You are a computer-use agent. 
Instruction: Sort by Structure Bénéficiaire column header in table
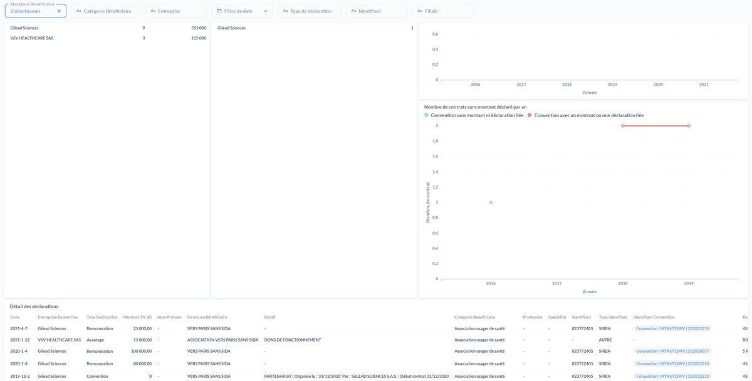(x=207, y=317)
